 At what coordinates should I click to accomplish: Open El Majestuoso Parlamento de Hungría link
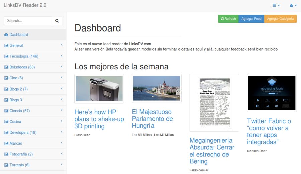(x=153, y=119)
